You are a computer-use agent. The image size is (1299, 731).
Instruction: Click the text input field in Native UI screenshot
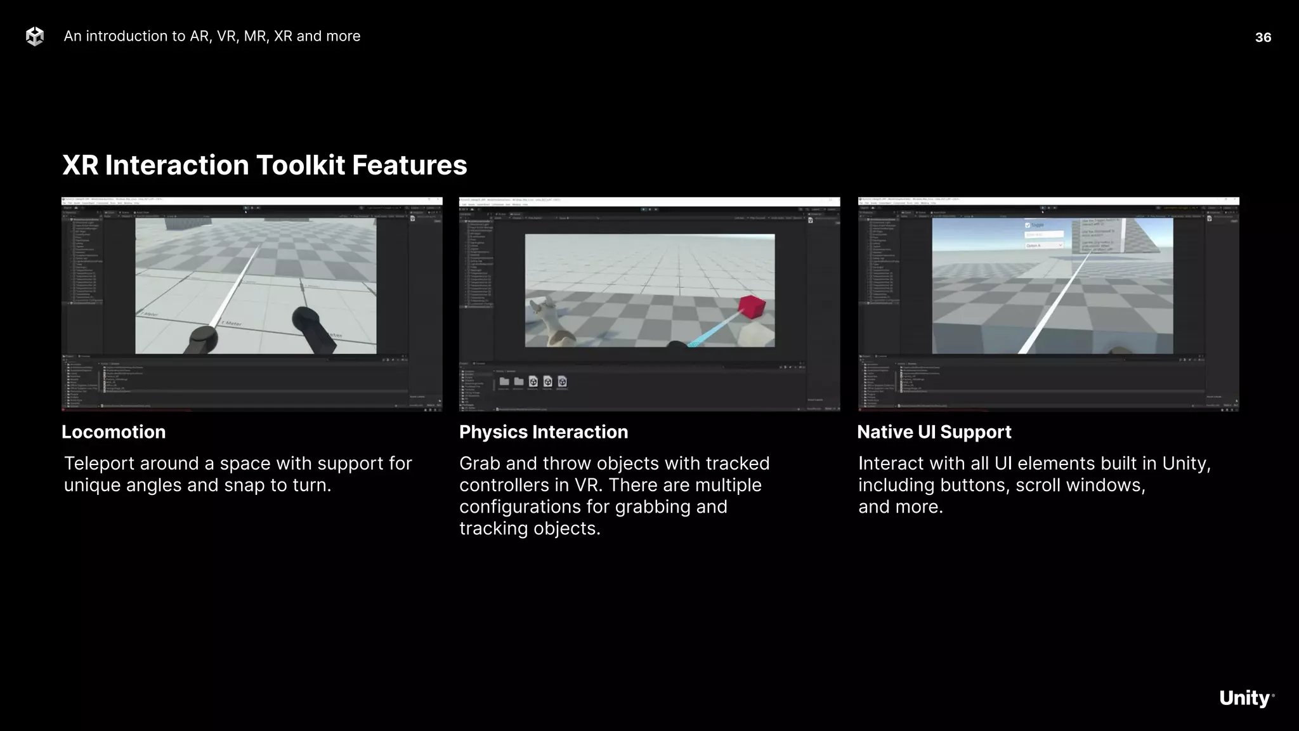coord(1044,234)
